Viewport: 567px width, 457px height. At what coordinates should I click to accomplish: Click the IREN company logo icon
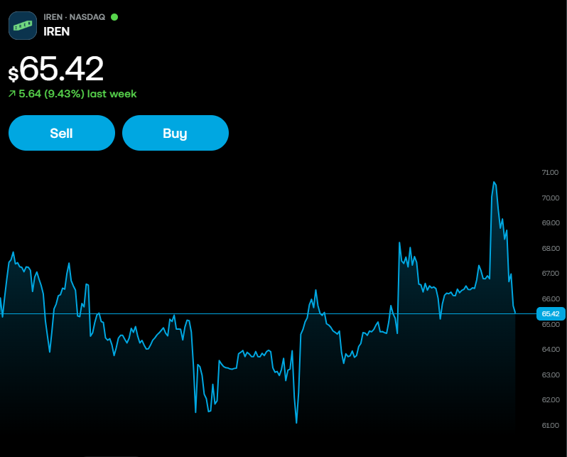23,26
